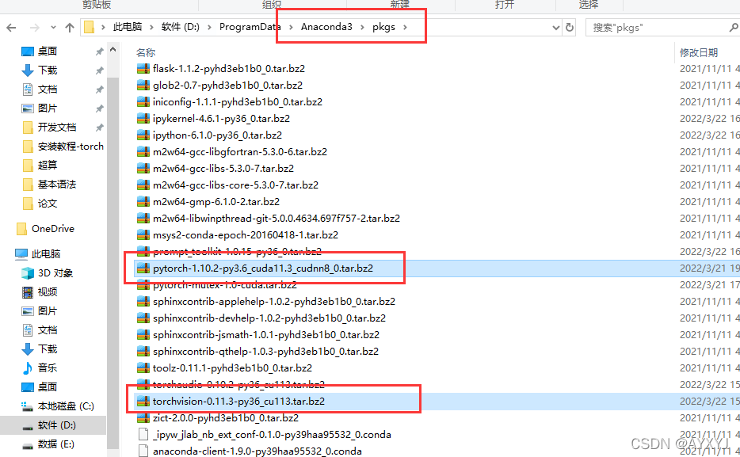This screenshot has height=457, width=740.
Task: Click the archive icon of toolz-0.11.1 file
Action: [x=143, y=368]
